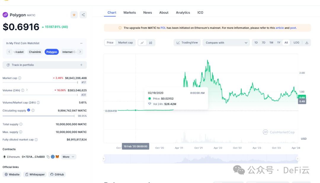Open the Analytics tab
Viewport: 320px width, 183px height.
183,13
